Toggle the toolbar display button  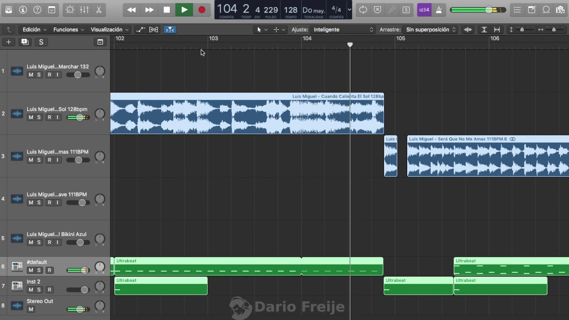point(52,10)
